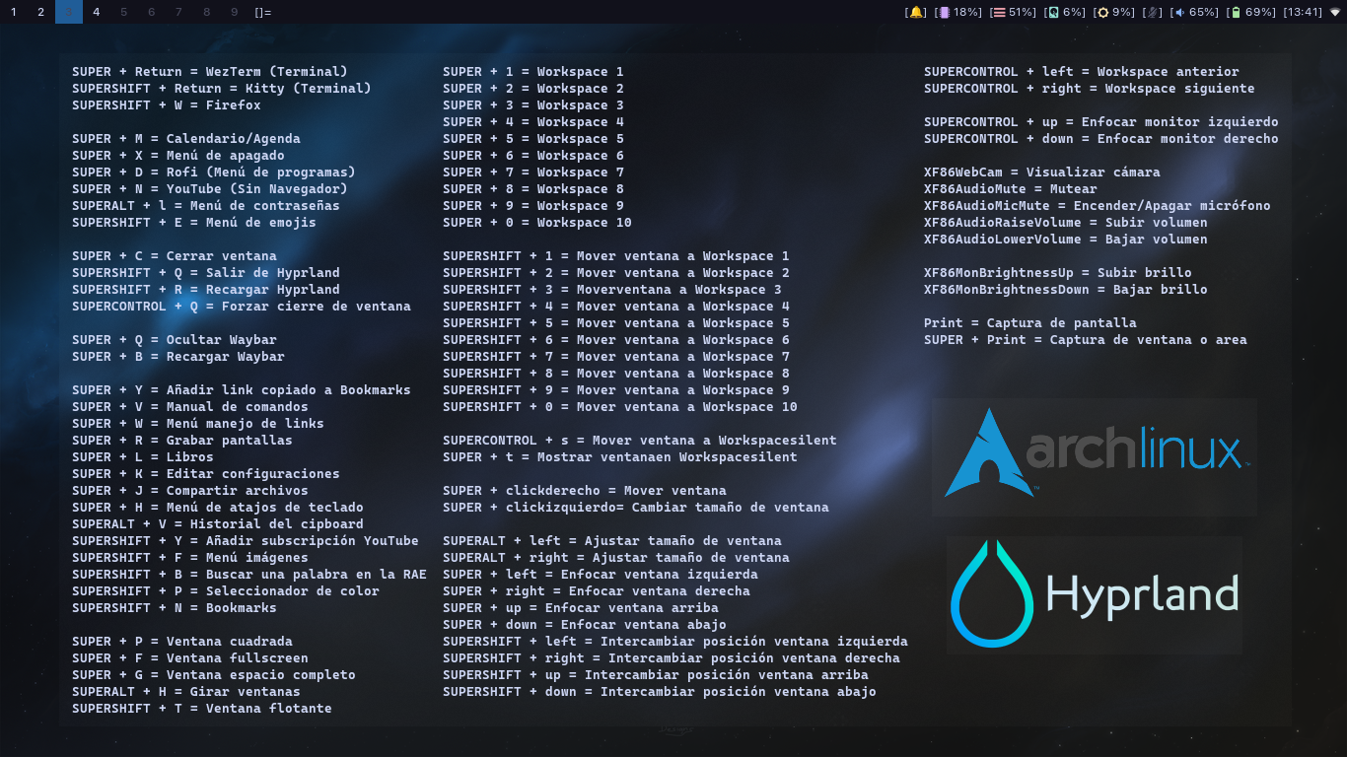Click the line "SUPER + D = Rofi (Menú de programas)"
Image resolution: width=1347 pixels, height=757 pixels.
pos(214,172)
